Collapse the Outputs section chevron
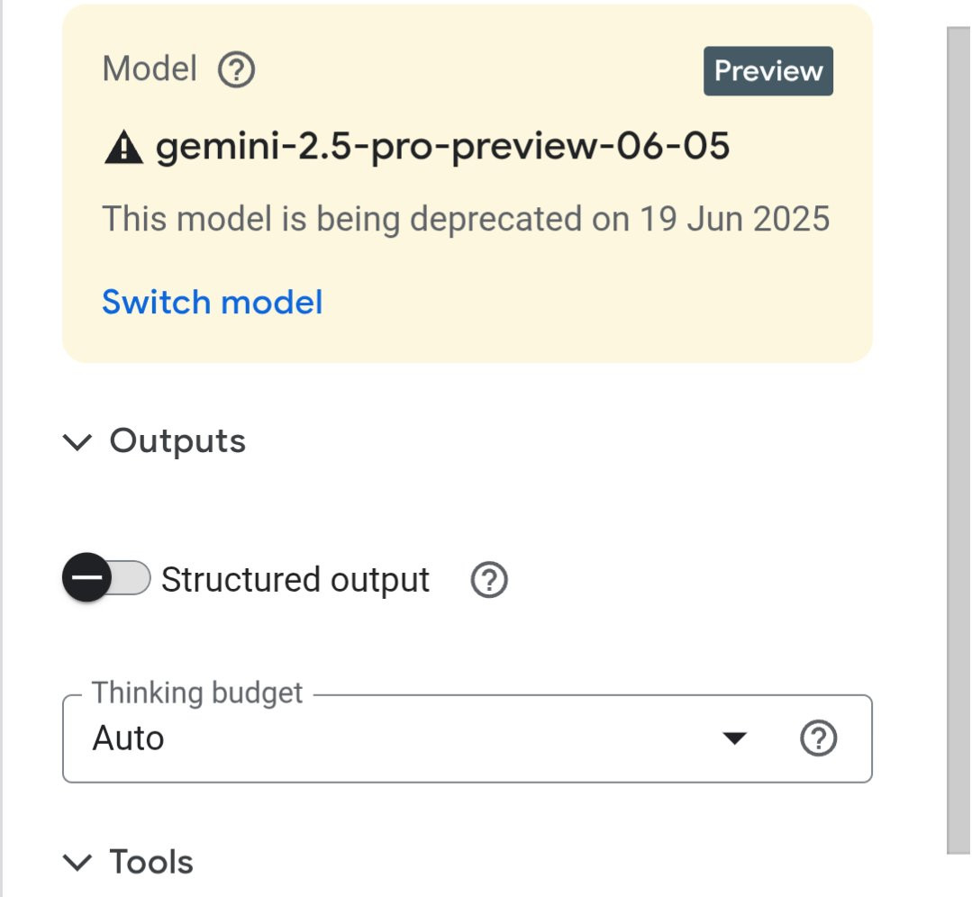This screenshot has height=897, width=972. [79, 441]
